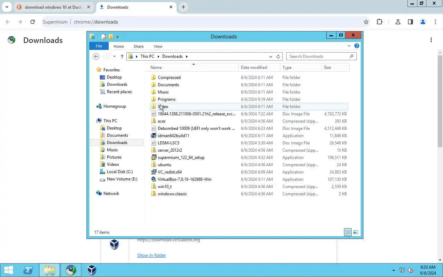The width and height of the screenshot is (443, 277).
Task: Select Local Disk (C:) in navigation pane
Action: pos(120,172)
